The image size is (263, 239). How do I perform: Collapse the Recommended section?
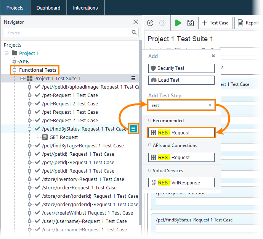149,120
